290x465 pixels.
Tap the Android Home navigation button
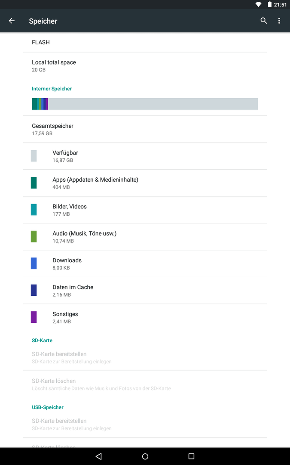[x=145, y=456]
